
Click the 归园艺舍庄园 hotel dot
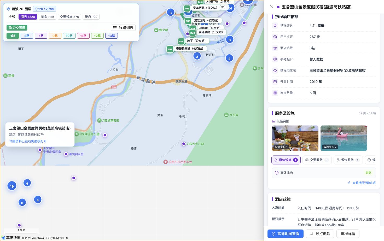184,144
